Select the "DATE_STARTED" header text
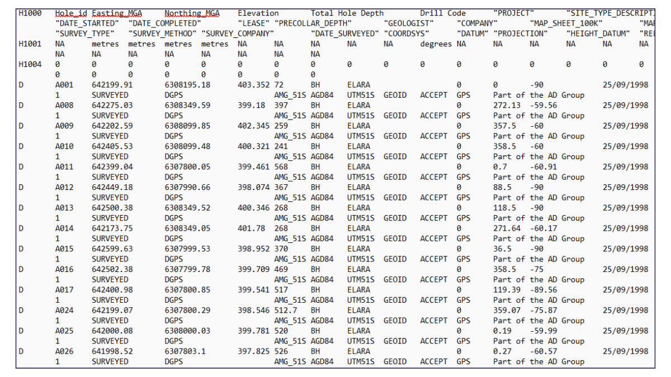 tap(87, 23)
